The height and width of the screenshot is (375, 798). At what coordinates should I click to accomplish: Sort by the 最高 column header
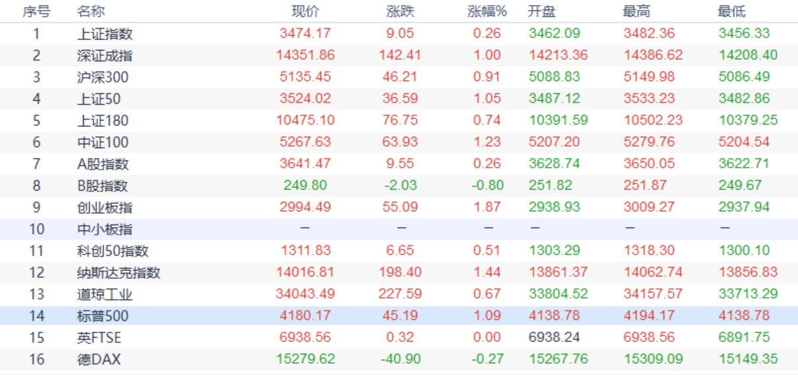pos(636,12)
